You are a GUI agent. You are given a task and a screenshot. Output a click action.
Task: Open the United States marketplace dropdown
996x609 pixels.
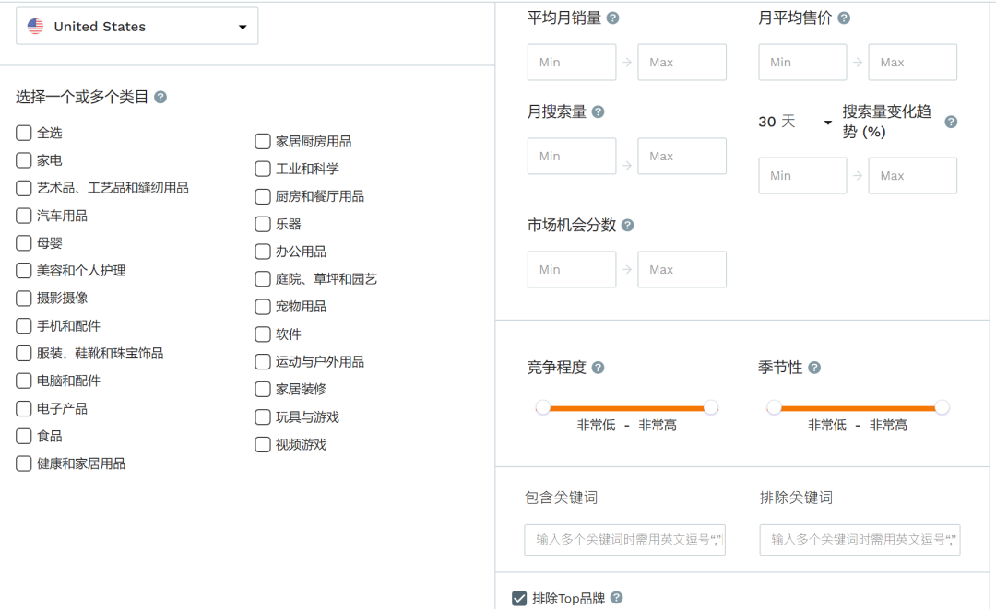[x=137, y=27]
